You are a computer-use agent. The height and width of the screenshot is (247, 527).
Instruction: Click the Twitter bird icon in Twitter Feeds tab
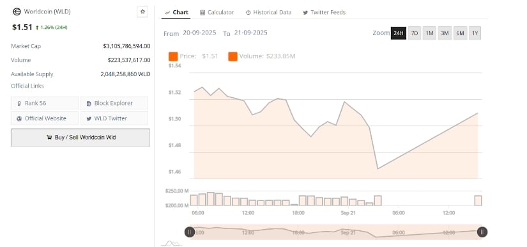pyautogui.click(x=305, y=13)
